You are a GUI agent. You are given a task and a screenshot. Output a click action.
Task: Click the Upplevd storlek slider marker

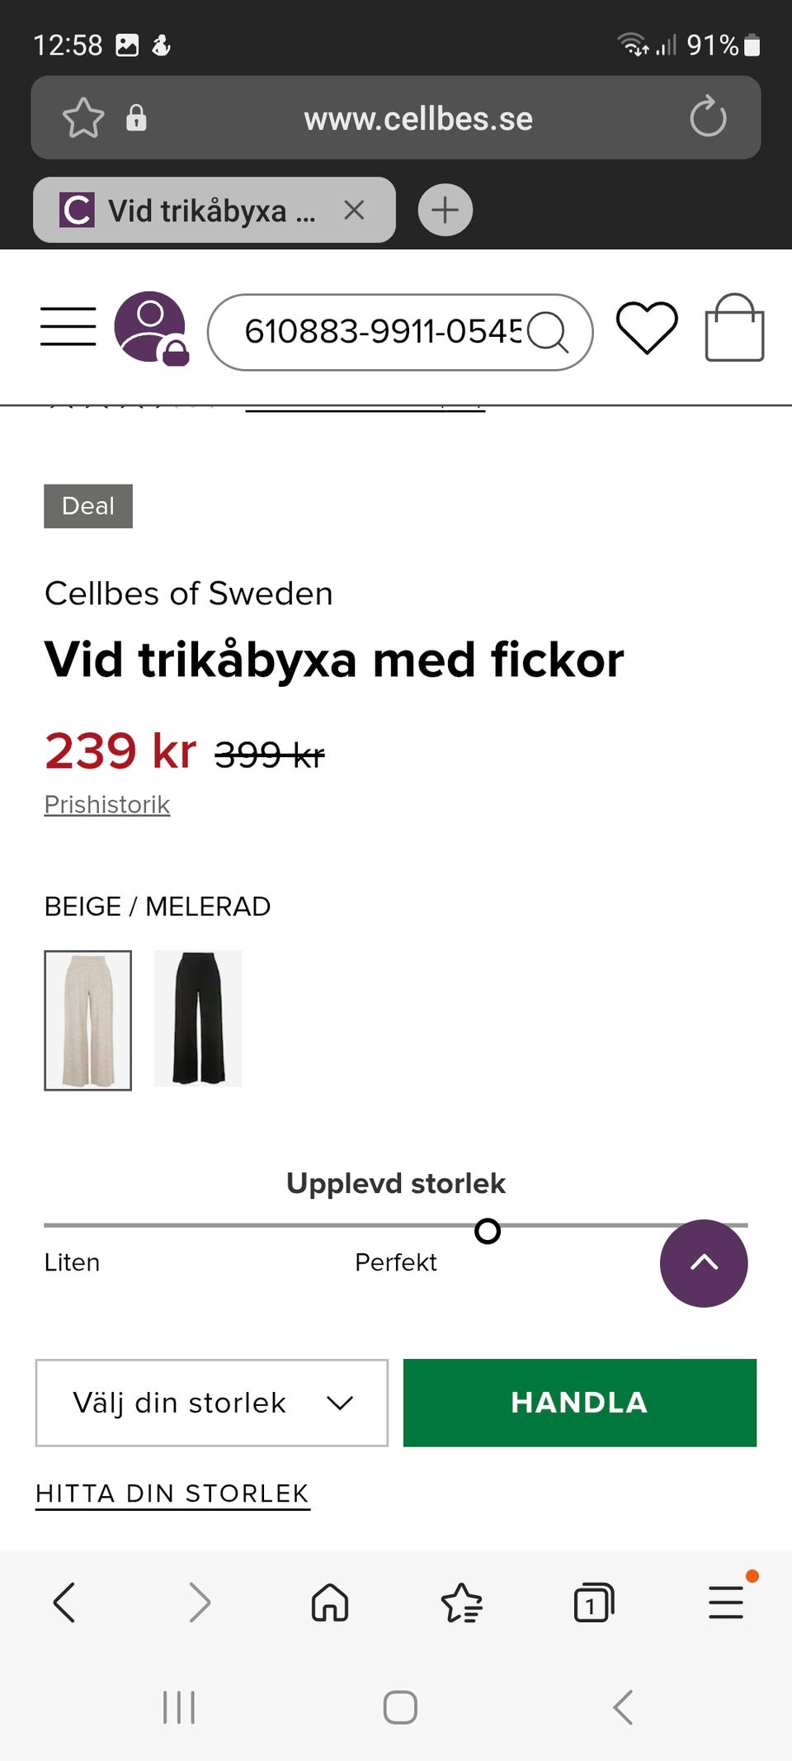tap(488, 1231)
